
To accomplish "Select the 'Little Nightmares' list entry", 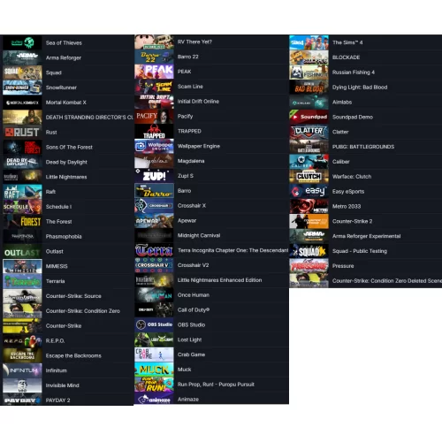I will [66, 177].
